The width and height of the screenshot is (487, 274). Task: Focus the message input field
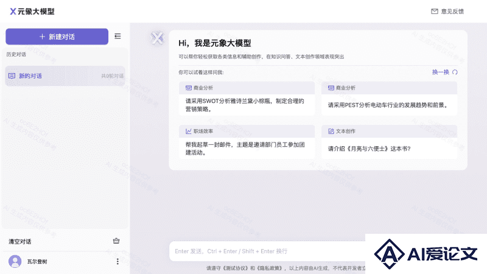[267, 251]
